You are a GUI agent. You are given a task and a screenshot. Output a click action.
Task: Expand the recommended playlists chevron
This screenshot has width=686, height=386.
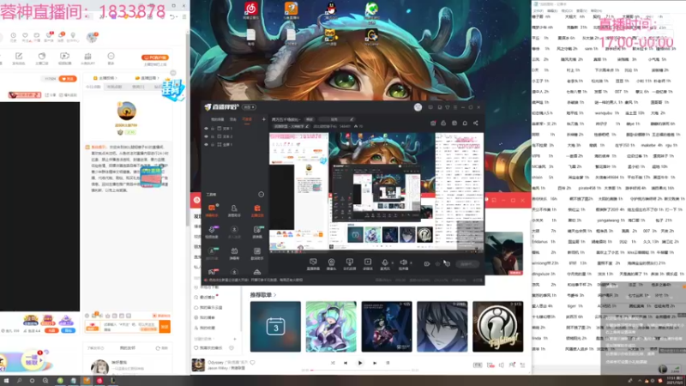[x=274, y=295]
